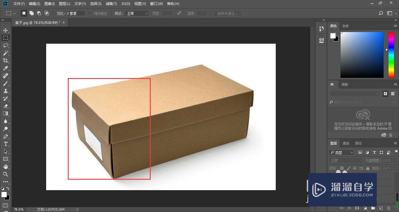Switch to the 色板 tab

tap(346, 26)
